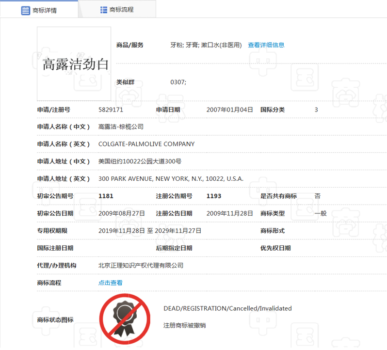This screenshot has width=387, height=350.
Task: Click the 申请/注册号 label
Action: tap(53, 110)
